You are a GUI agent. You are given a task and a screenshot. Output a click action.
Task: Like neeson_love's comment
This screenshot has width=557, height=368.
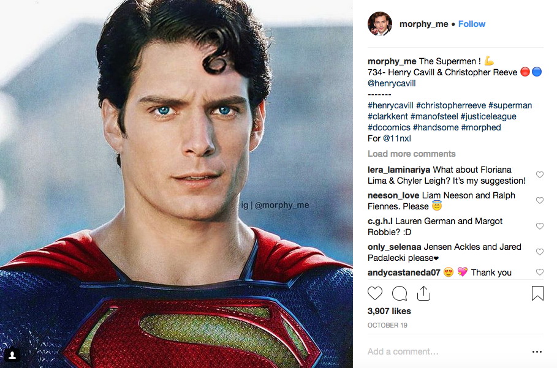tap(540, 201)
